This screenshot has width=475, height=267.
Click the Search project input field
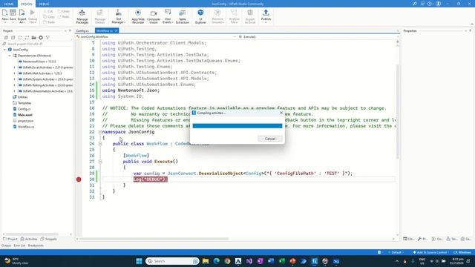tap(37, 44)
